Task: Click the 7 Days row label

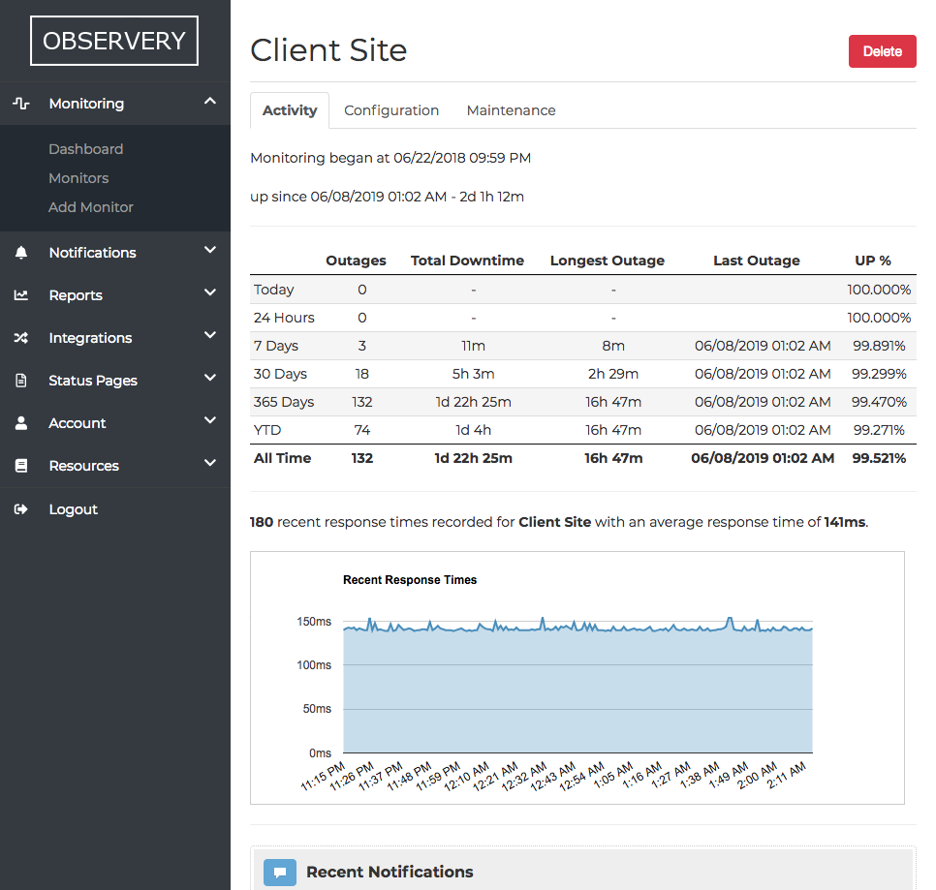Action: tap(276, 346)
